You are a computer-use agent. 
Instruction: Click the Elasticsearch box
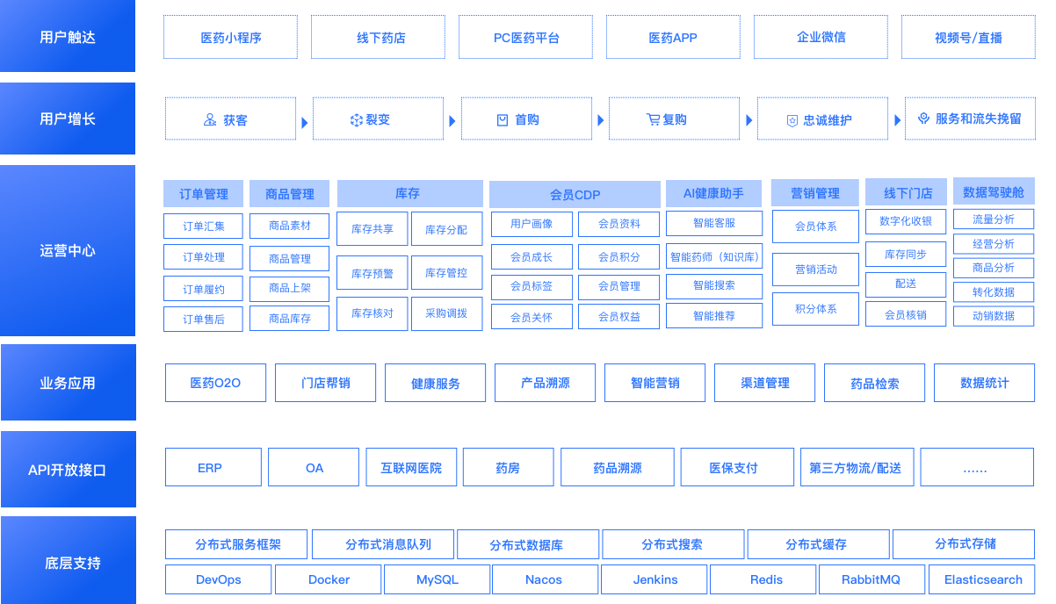[x=983, y=579]
